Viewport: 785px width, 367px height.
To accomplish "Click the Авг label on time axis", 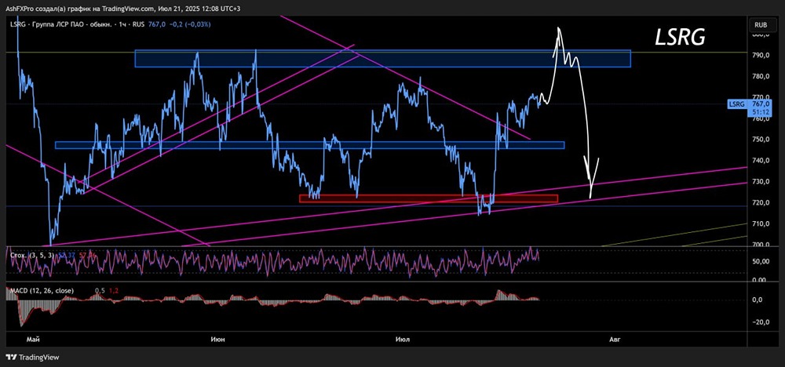I will [x=615, y=340].
